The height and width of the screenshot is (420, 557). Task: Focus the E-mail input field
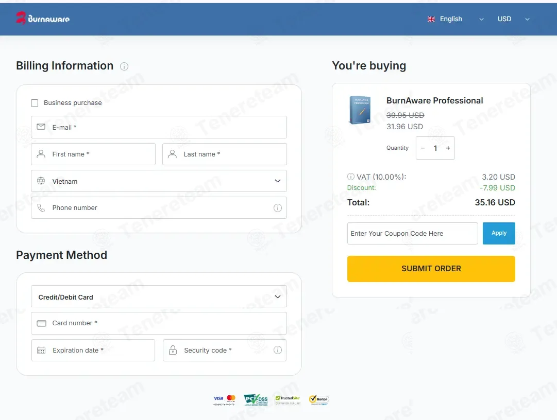coord(159,127)
